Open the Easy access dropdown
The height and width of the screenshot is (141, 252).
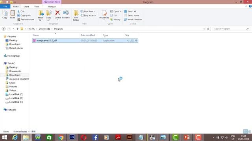click(88, 15)
